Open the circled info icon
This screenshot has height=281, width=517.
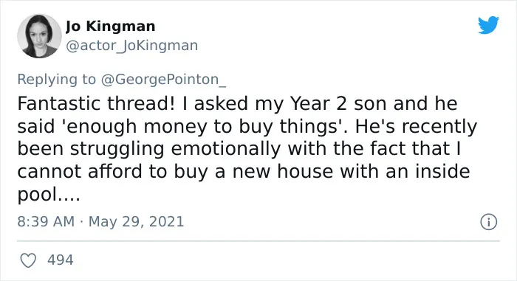(489, 222)
